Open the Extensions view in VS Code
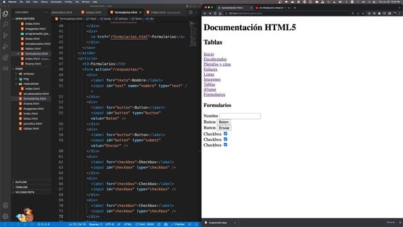Screen dimensions: 403x227 (x=5, y=57)
